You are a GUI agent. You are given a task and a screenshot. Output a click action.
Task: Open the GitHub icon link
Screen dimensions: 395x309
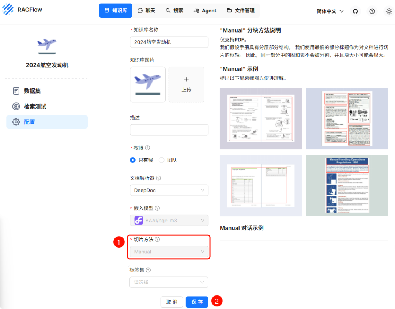[x=355, y=11]
